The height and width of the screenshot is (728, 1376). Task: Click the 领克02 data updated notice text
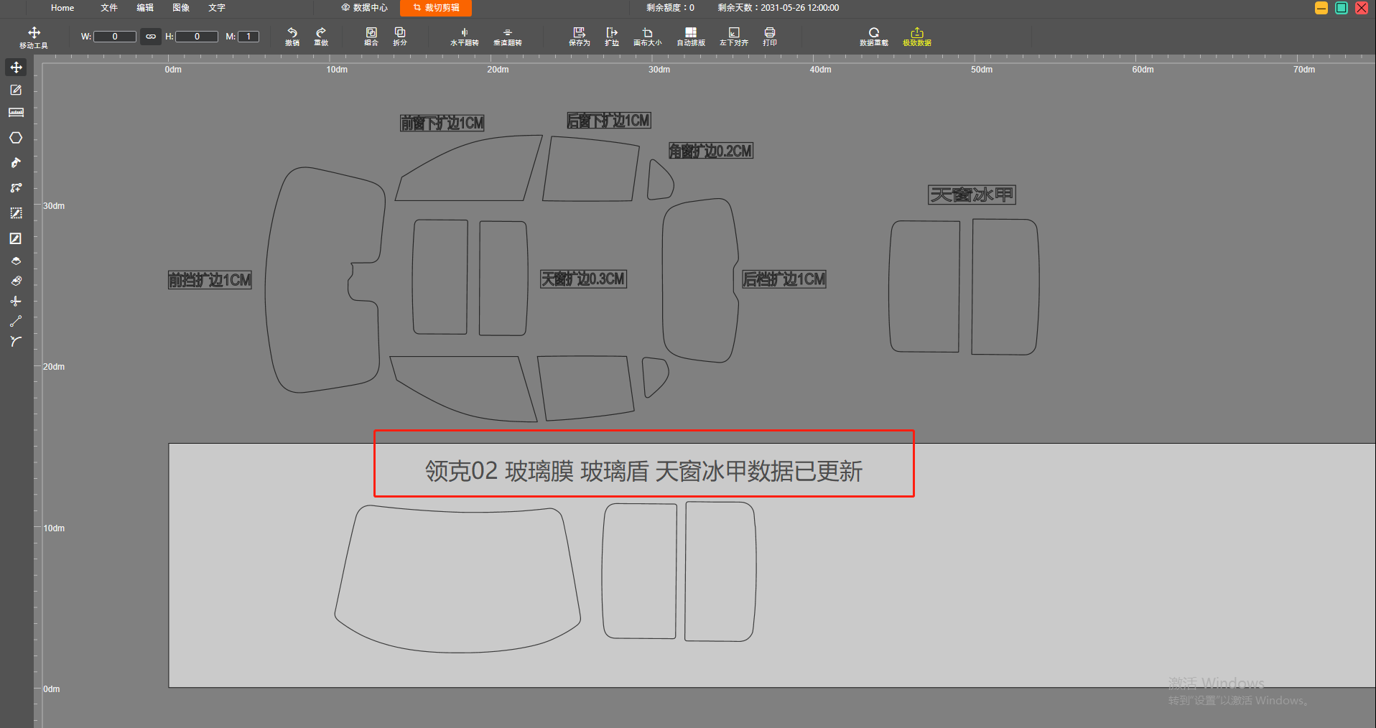643,471
